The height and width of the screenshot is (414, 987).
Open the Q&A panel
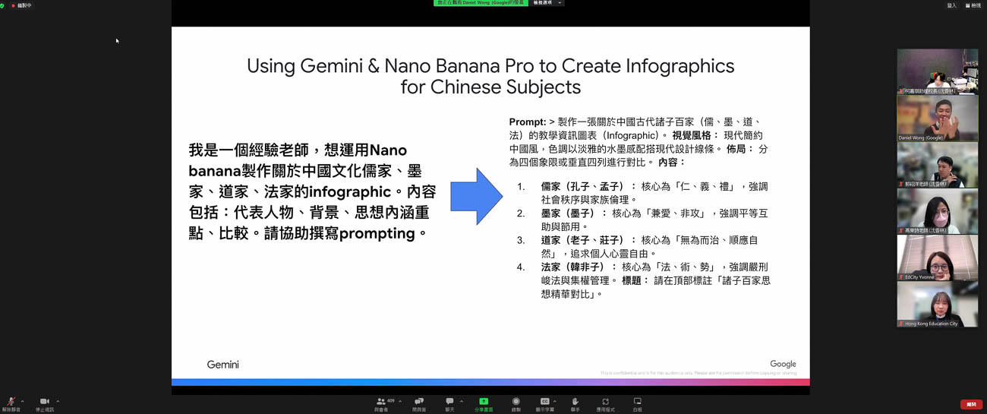pos(418,403)
